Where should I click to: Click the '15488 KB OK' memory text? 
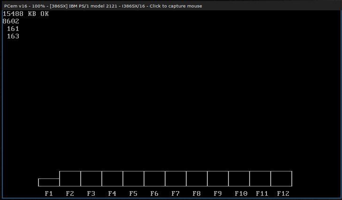click(26, 14)
